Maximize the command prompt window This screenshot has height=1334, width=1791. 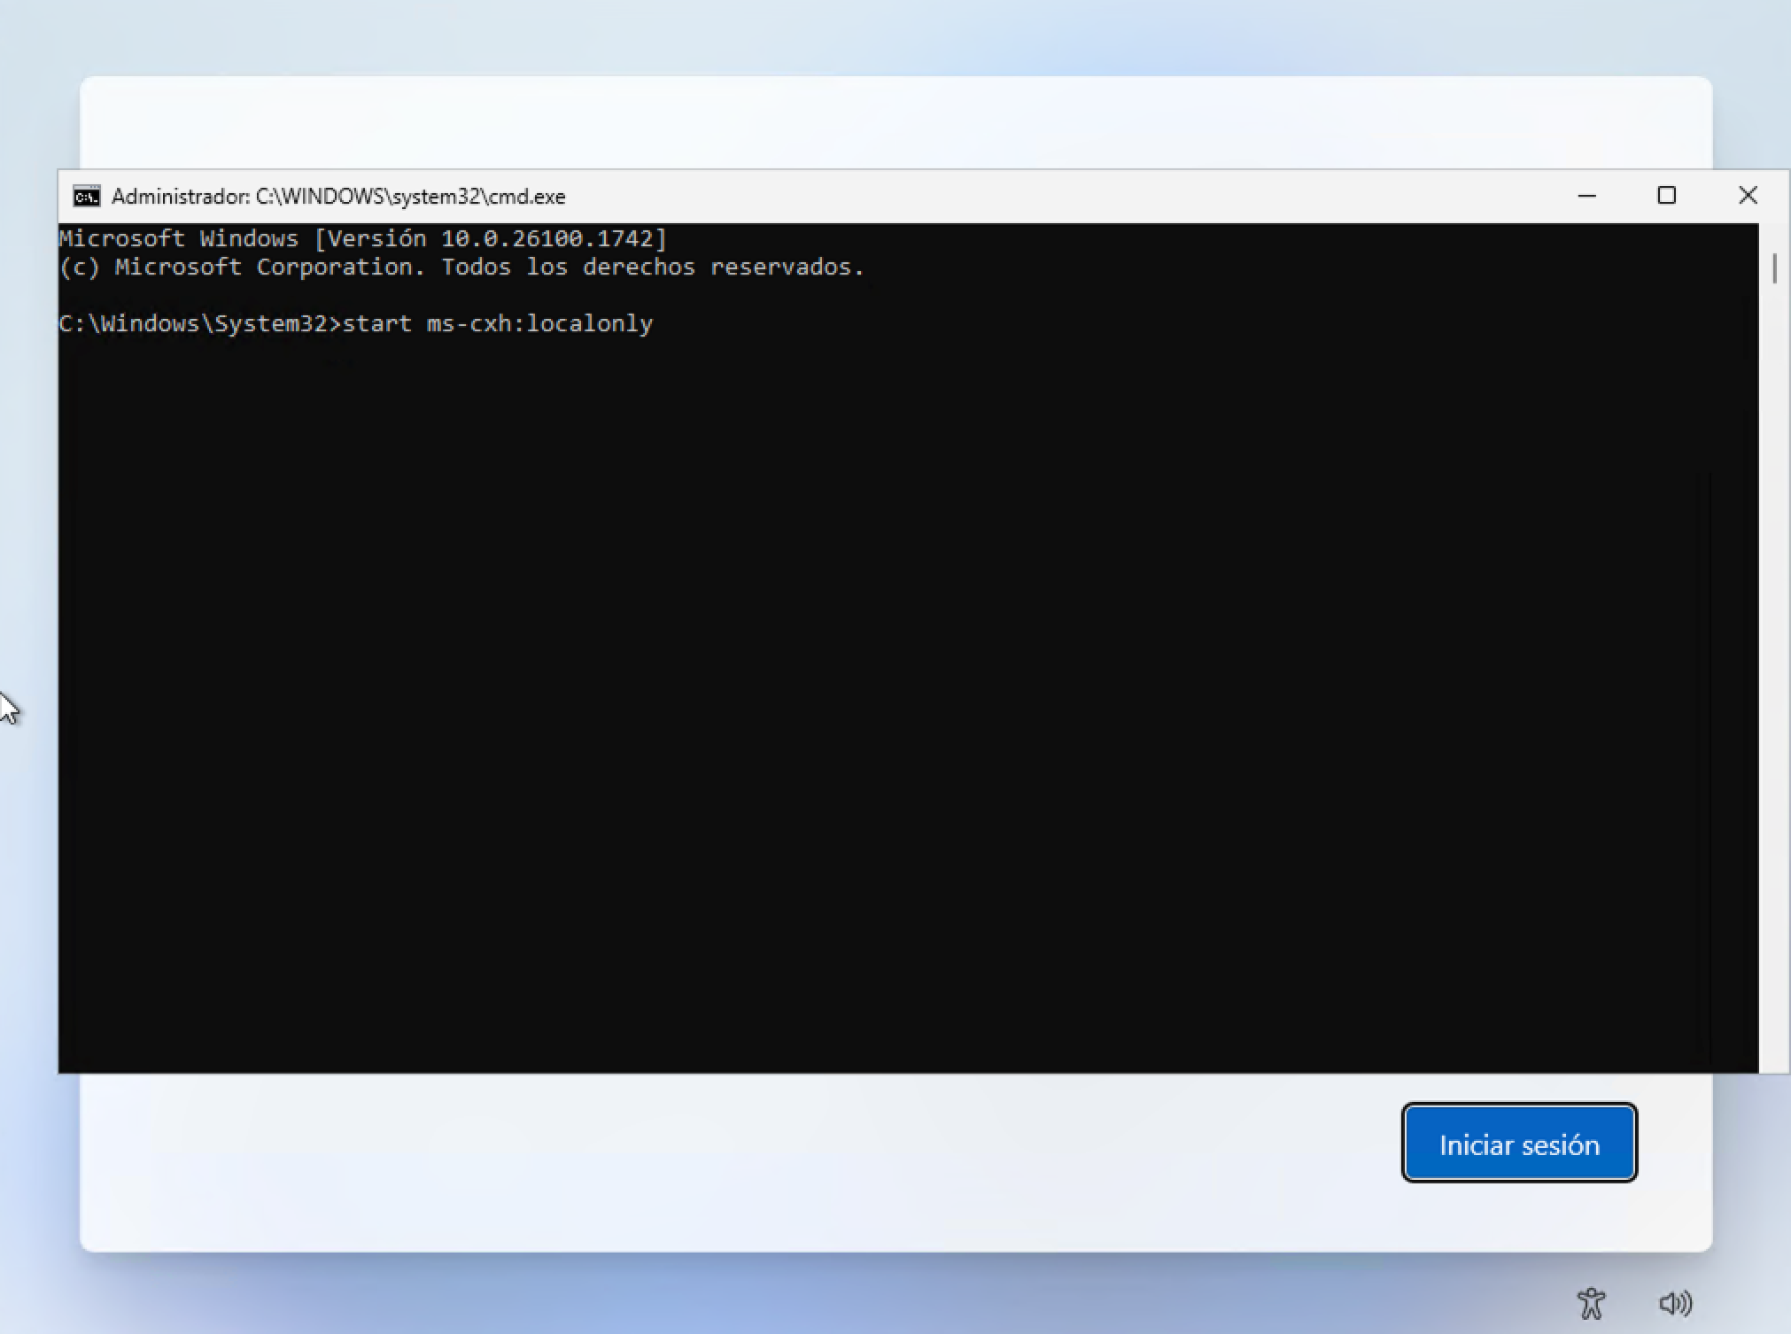1667,196
